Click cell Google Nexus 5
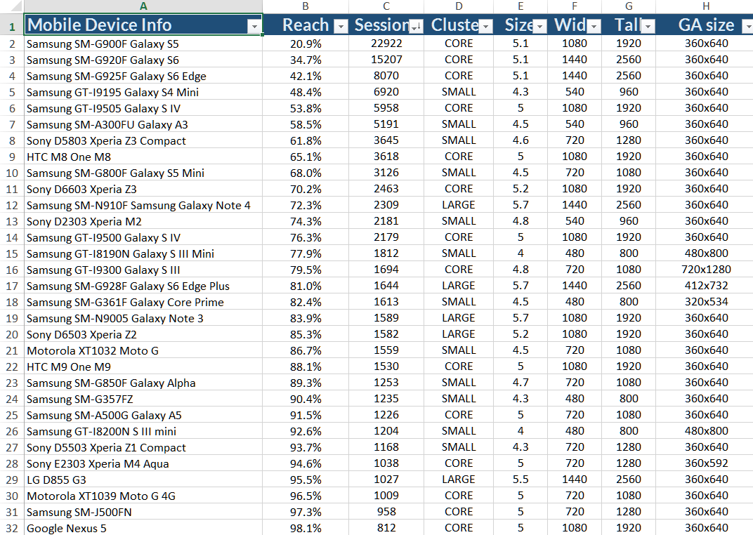 pos(143,528)
